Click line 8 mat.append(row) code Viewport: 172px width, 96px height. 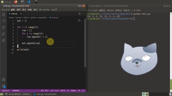[31, 43]
